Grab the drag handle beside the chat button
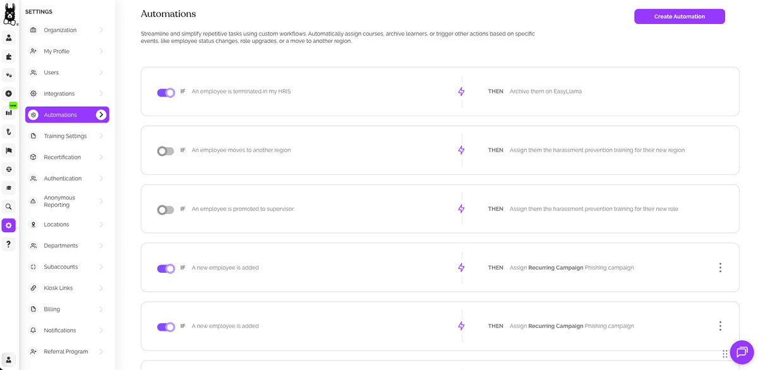 point(725,354)
